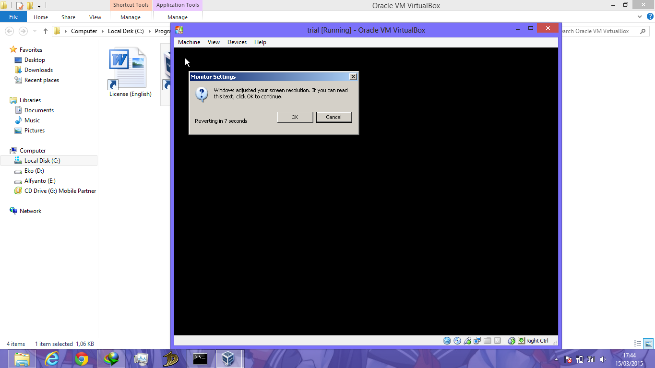Expand the chevron before Computer in address bar
Image resolution: width=655 pixels, height=368 pixels.
click(x=66, y=31)
